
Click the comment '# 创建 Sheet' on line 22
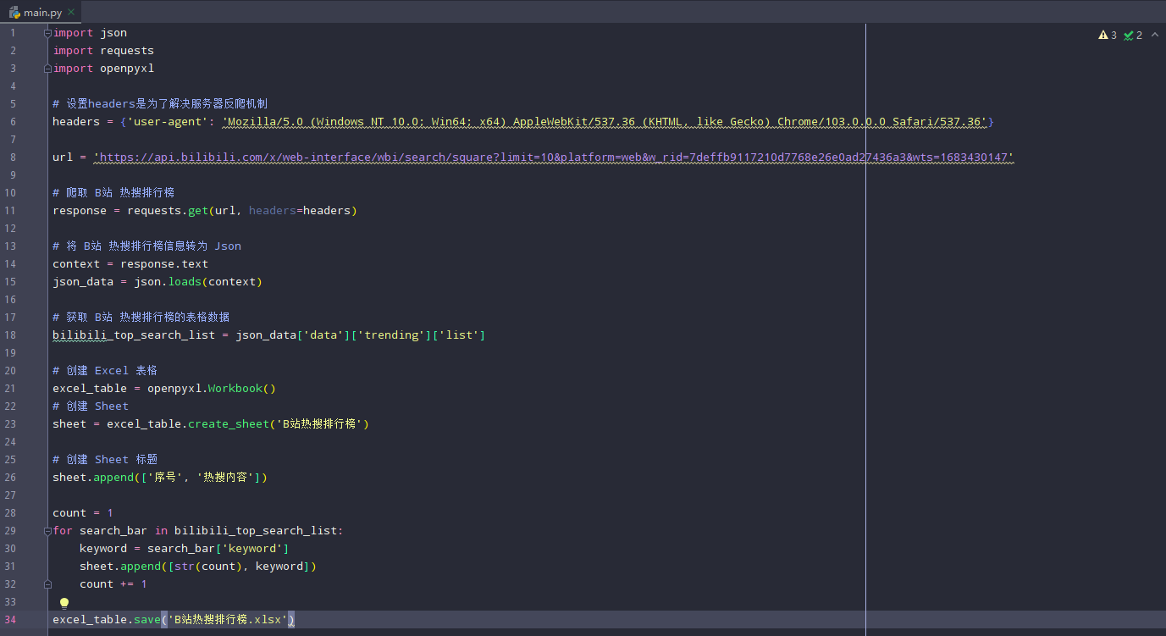point(91,406)
